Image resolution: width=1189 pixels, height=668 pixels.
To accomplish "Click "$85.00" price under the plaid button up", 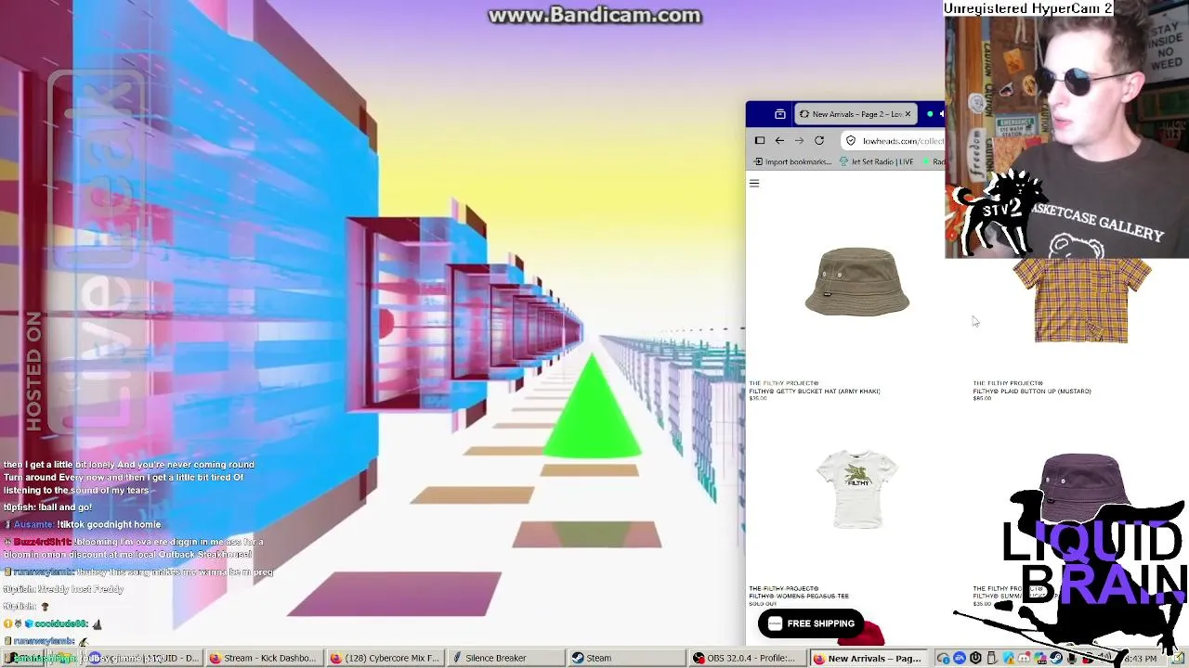I will [982, 398].
